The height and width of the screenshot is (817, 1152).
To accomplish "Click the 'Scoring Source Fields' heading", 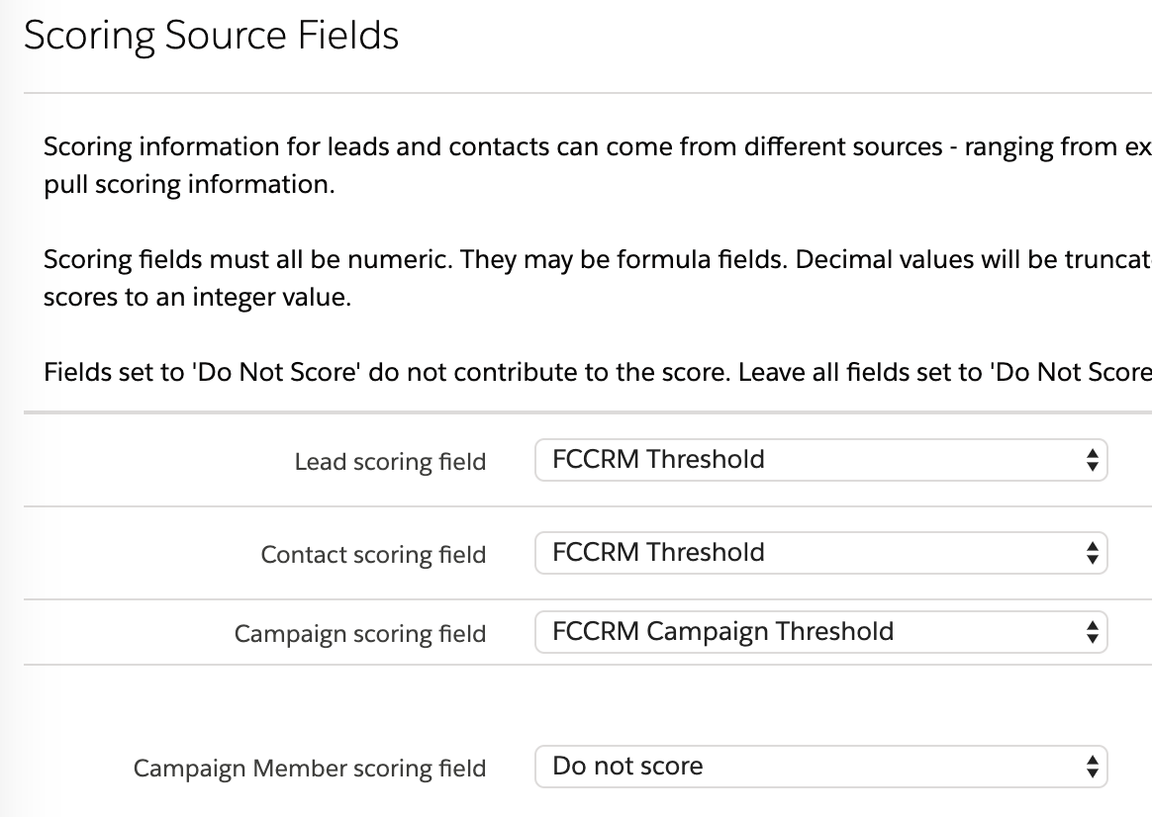I will point(212,36).
